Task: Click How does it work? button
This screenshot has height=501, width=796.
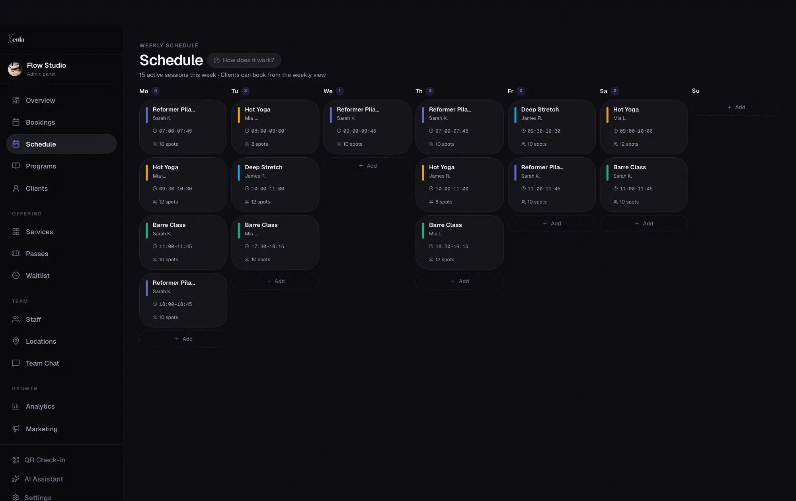Action: [244, 60]
